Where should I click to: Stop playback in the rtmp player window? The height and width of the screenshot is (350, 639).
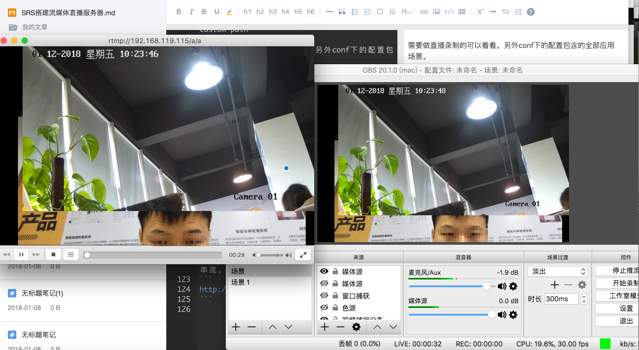coord(53,255)
